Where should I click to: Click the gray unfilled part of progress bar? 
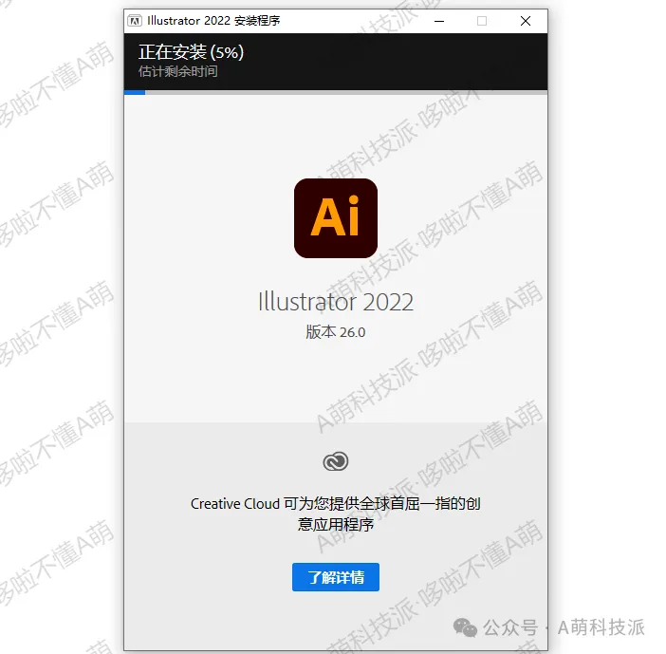point(346,92)
